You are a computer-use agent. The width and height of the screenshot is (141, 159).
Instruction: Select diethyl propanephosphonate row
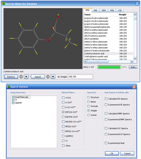click(109, 27)
